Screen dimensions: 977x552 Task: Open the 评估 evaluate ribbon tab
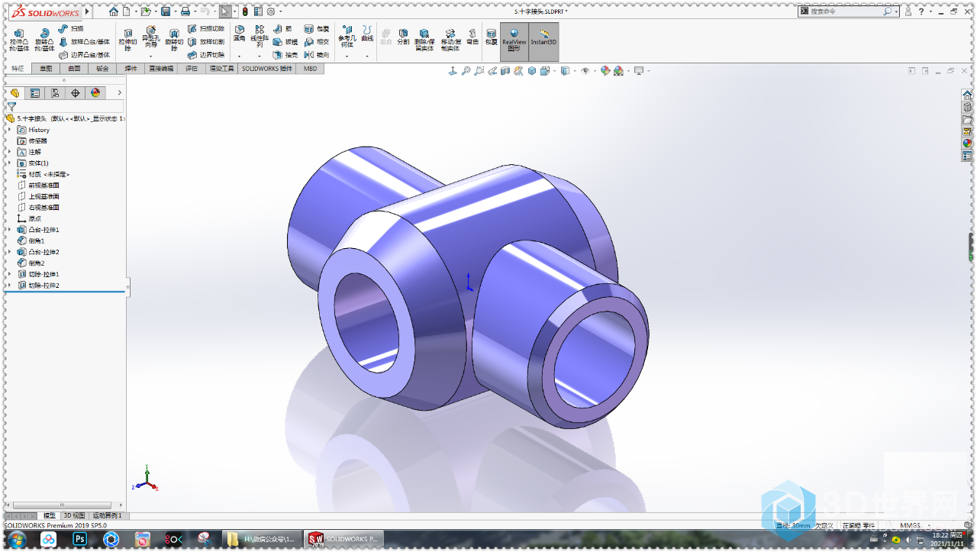(191, 69)
